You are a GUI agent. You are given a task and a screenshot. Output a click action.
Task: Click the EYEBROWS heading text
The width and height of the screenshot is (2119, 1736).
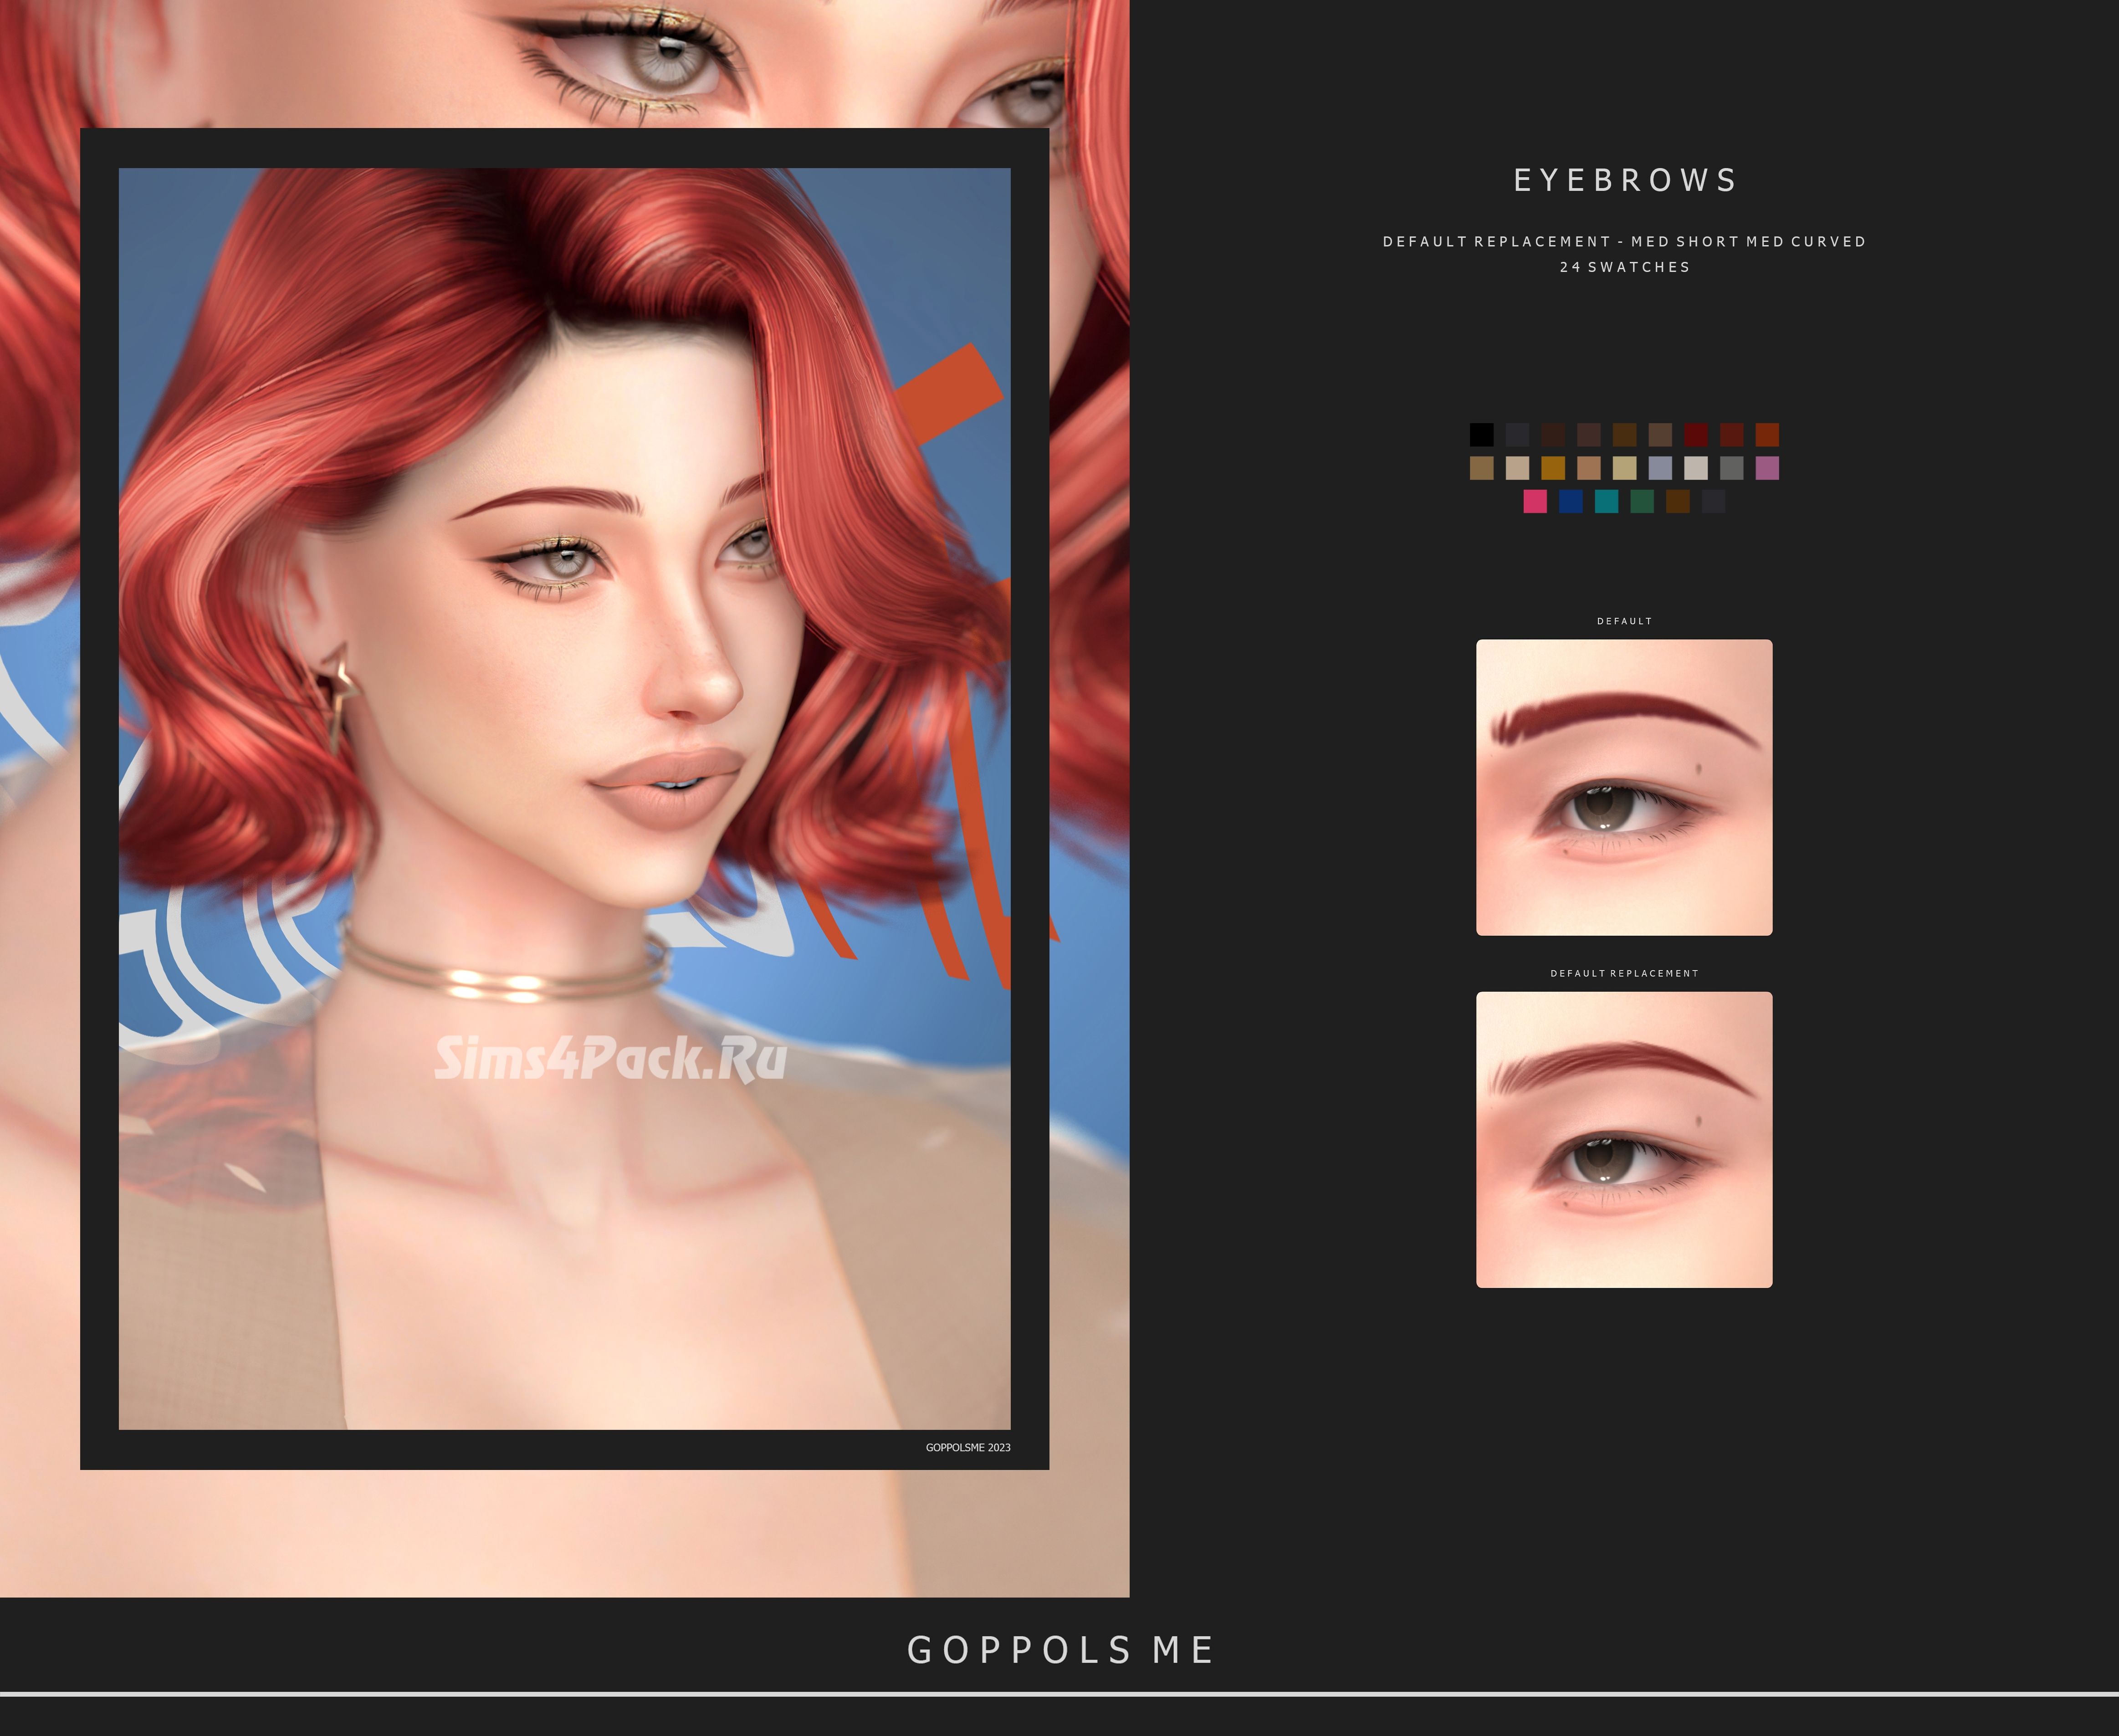click(1625, 180)
